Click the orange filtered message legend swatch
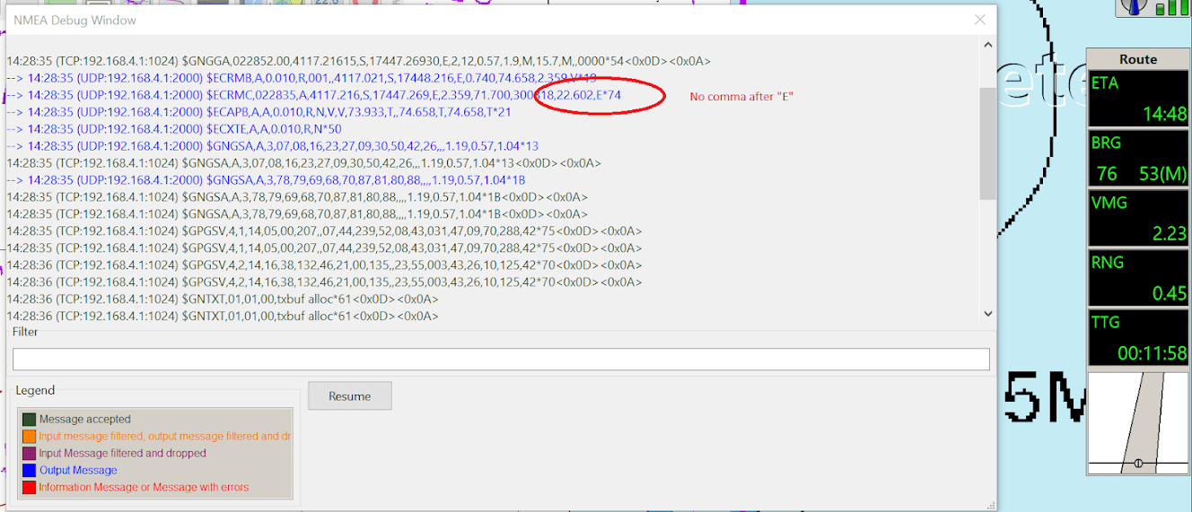Viewport: 1192px width, 512px height. pos(29,436)
